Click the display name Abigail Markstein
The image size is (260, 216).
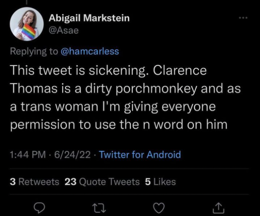[89, 18]
